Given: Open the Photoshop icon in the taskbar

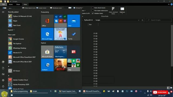Looking at the screenshot, I should click(127, 91).
